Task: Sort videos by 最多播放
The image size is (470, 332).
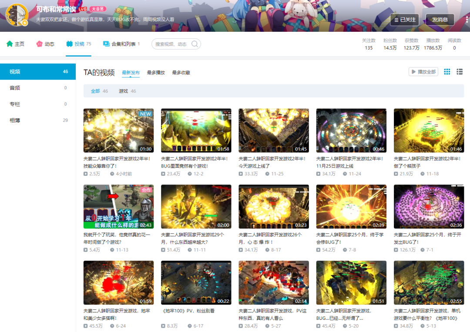Action: [x=156, y=73]
